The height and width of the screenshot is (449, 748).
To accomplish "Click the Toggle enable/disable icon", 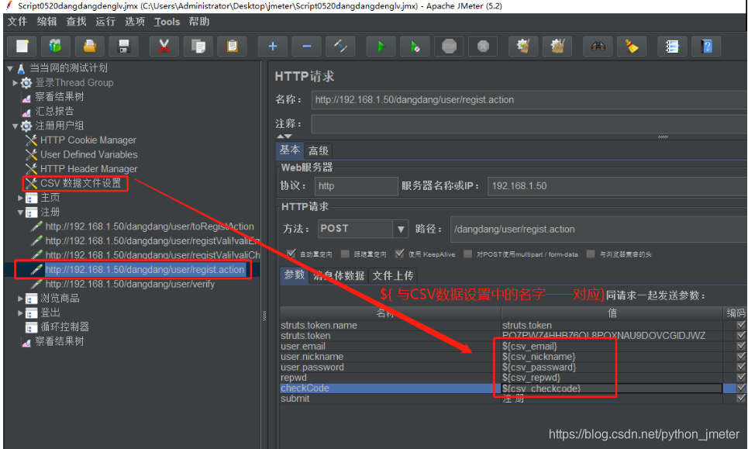I will point(340,47).
